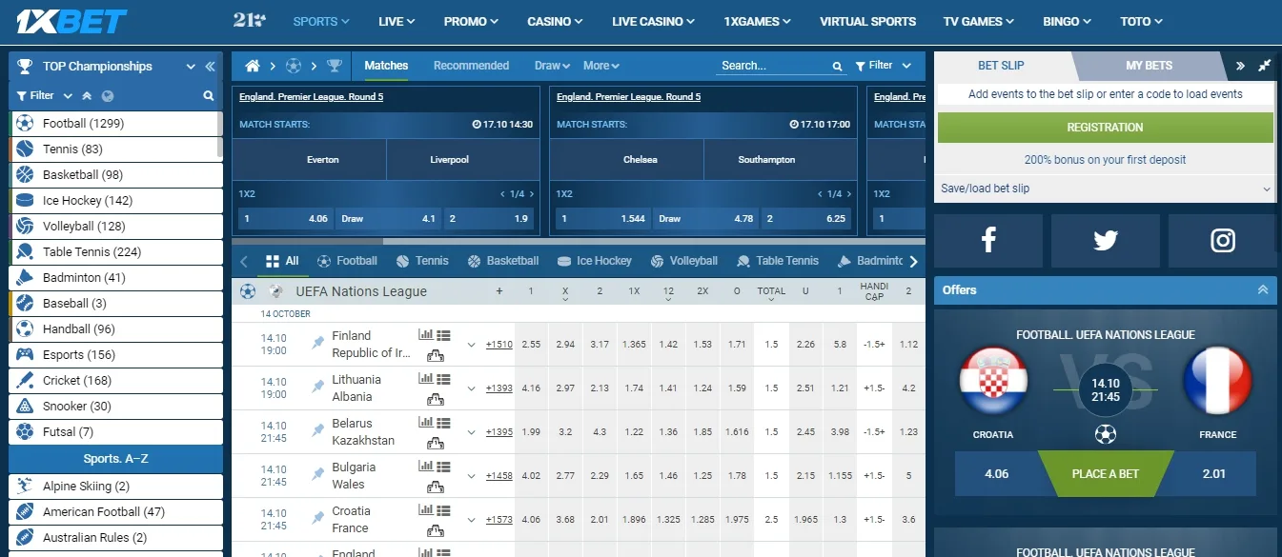Open statistics chart for Croatia vs France

[x=425, y=510]
